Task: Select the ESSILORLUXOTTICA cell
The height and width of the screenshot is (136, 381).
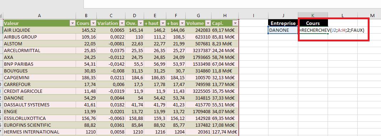Action: tap(39, 119)
